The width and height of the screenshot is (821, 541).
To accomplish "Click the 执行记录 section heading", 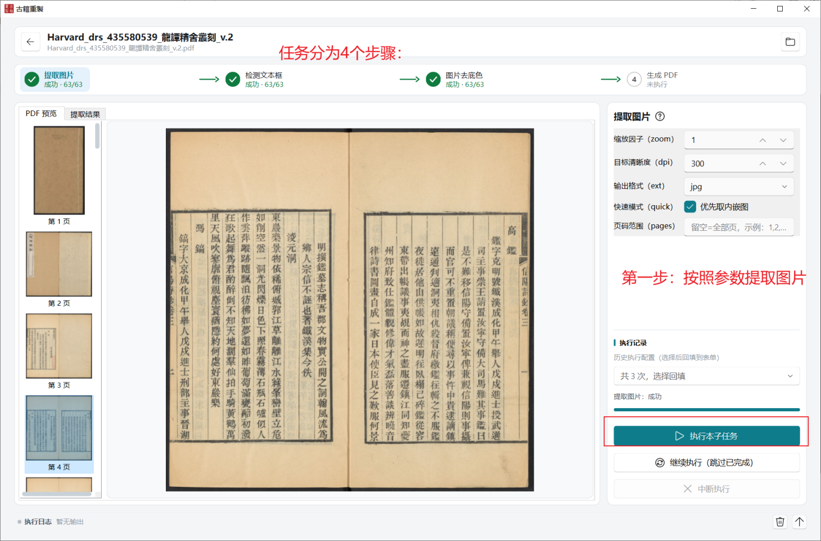I will point(633,343).
